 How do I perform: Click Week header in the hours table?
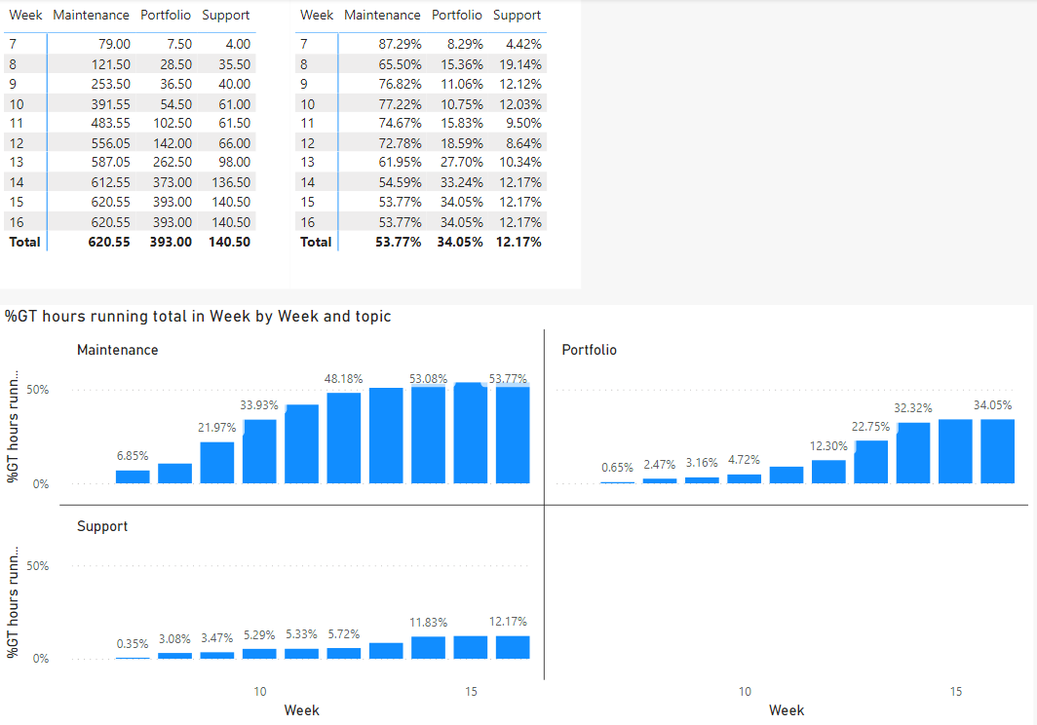coord(25,15)
